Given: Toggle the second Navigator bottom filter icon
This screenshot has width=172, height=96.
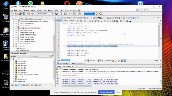Looking at the screenshot, I should pyautogui.click(x=16, y=85).
